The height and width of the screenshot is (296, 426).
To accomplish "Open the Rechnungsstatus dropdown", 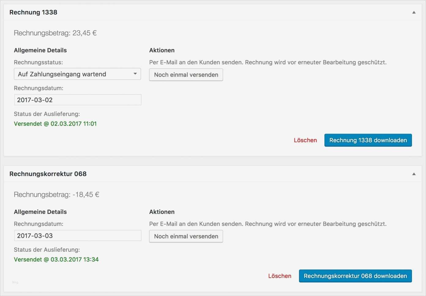I will click(x=77, y=74).
